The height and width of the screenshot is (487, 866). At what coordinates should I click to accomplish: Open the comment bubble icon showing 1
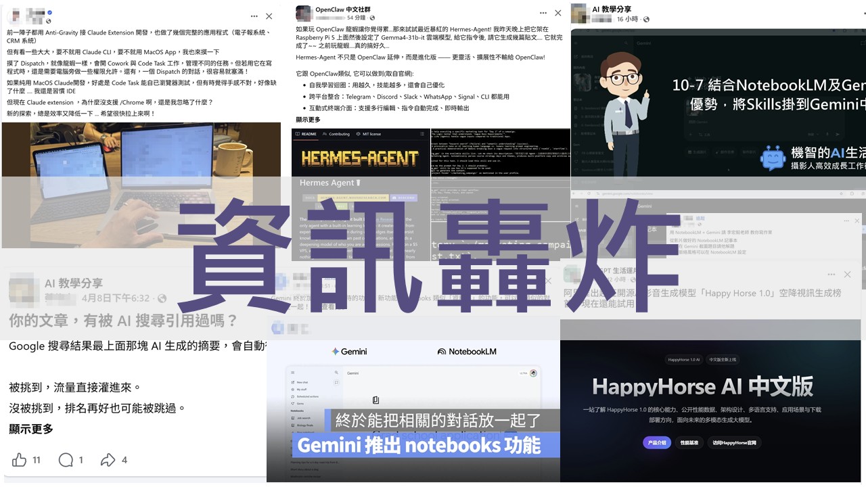[66, 460]
